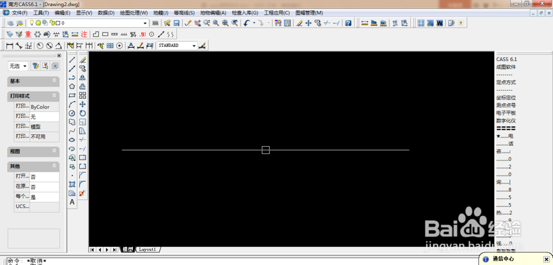Select the Mirror modify tool
The image size is (553, 265).
pos(82,77)
